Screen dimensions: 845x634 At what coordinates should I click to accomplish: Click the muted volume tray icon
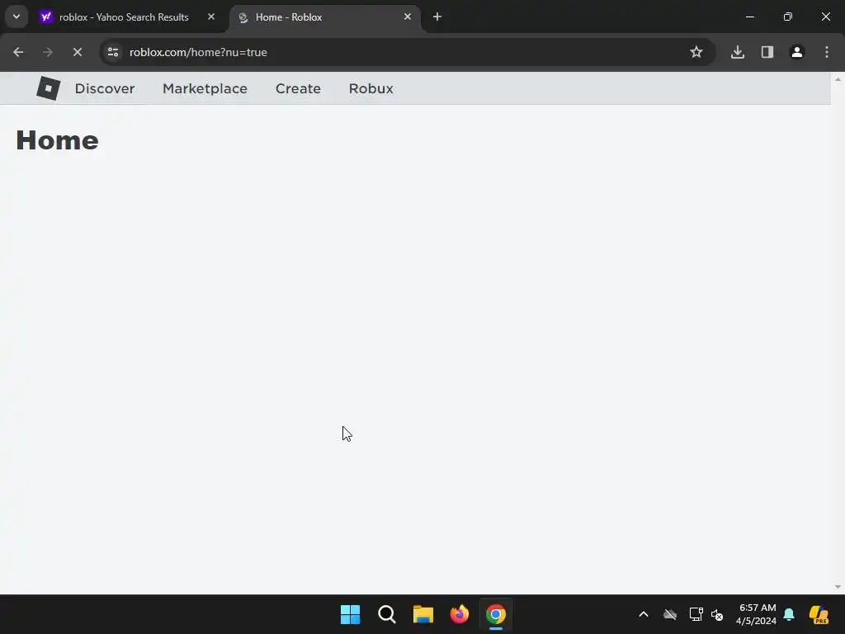(717, 614)
